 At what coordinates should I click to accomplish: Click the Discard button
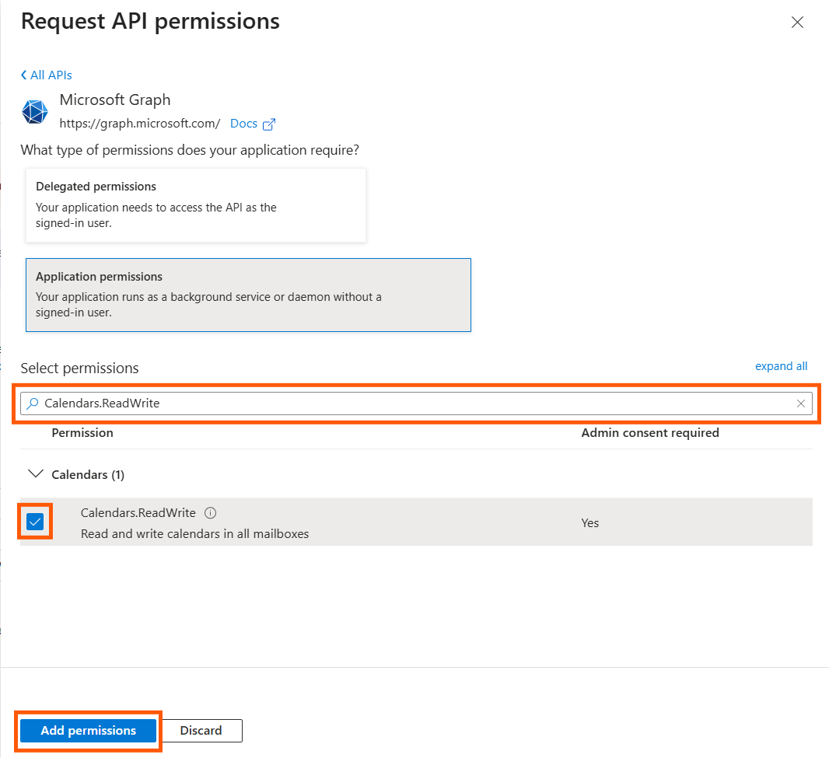(x=201, y=731)
